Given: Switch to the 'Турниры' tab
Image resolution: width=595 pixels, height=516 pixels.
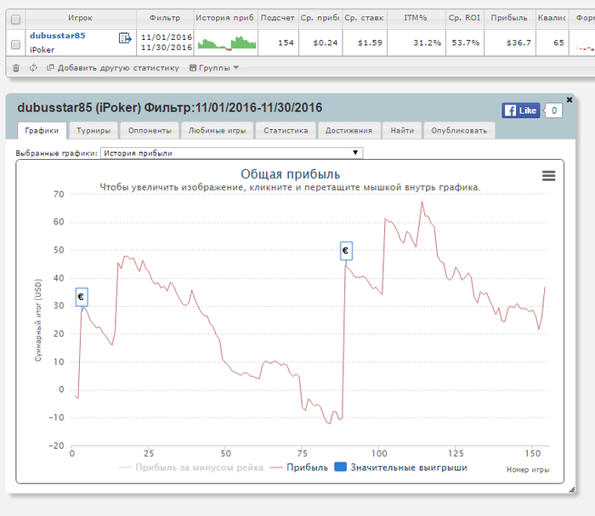Looking at the screenshot, I should (93, 131).
